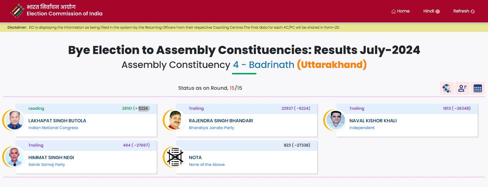Click the crossed-out NOTA ballot symbol
The height and width of the screenshot is (187, 488).
click(x=176, y=157)
